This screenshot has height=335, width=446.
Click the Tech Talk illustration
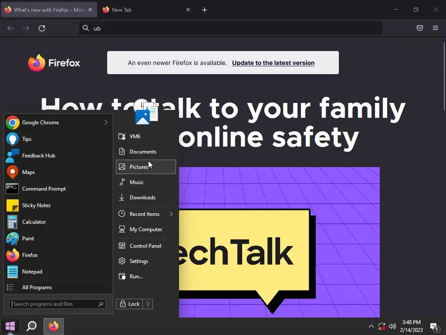point(279,242)
